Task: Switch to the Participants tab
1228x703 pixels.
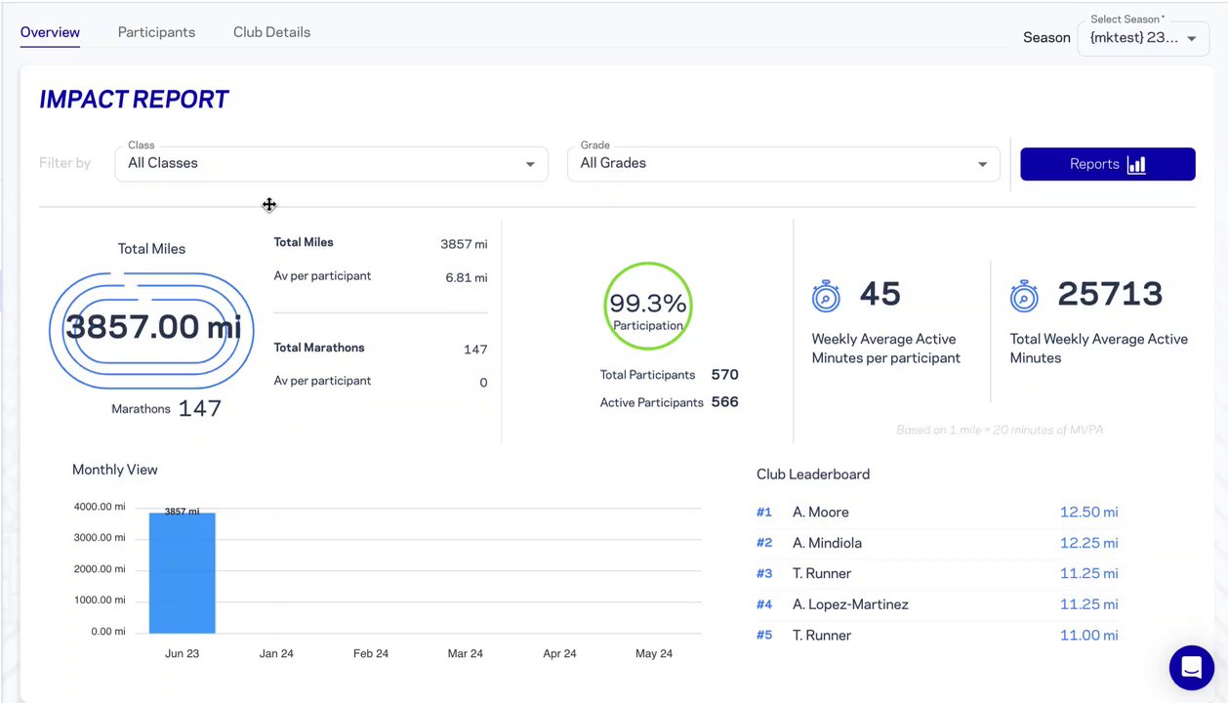Action: tap(156, 32)
